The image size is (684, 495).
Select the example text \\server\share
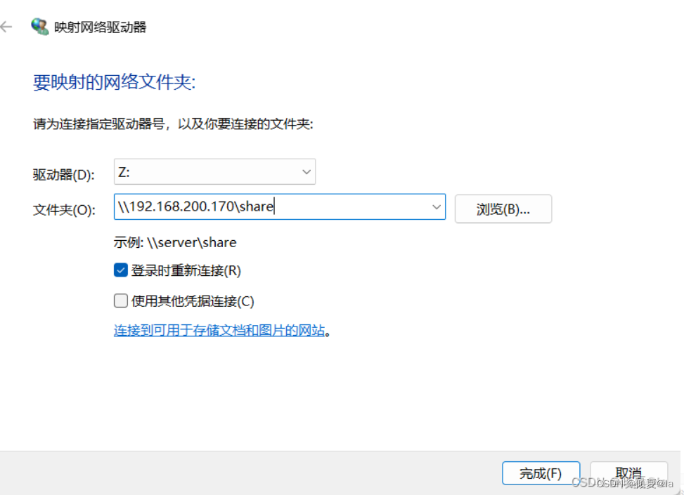(191, 242)
